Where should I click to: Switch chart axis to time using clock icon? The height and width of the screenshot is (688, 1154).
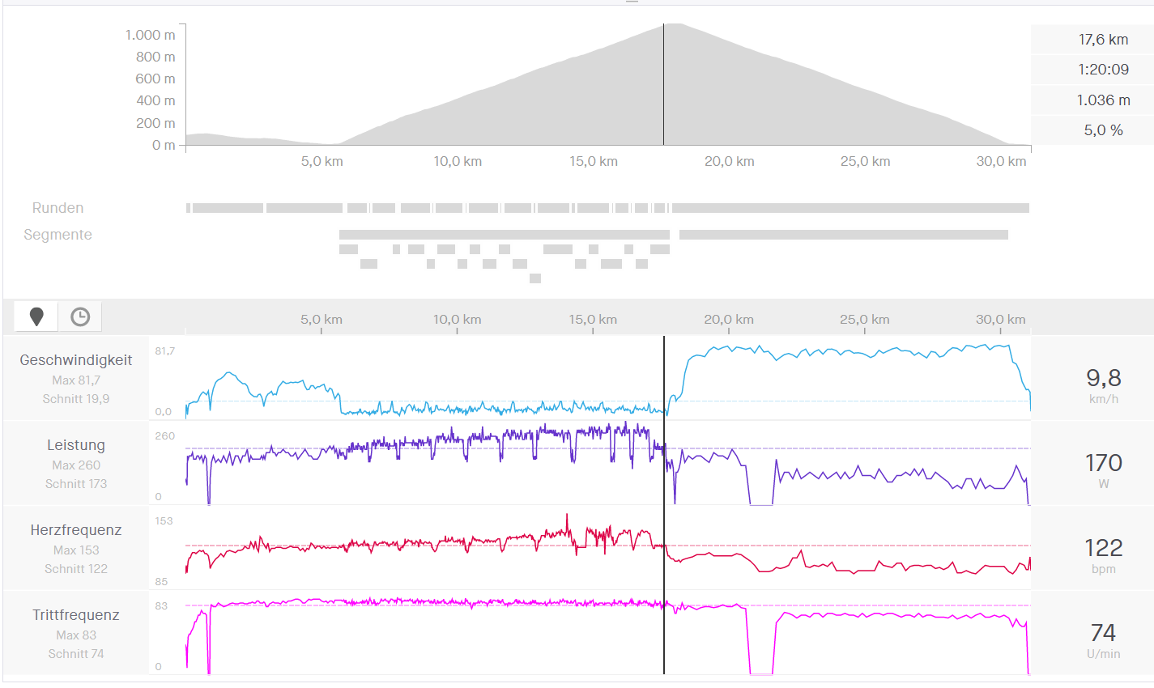click(80, 316)
